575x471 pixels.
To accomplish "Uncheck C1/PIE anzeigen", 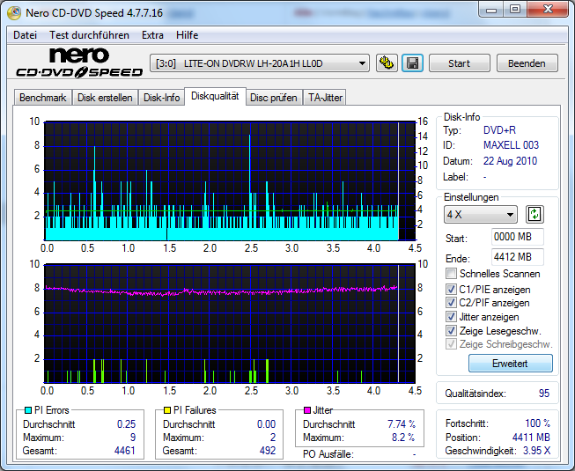I will click(452, 289).
